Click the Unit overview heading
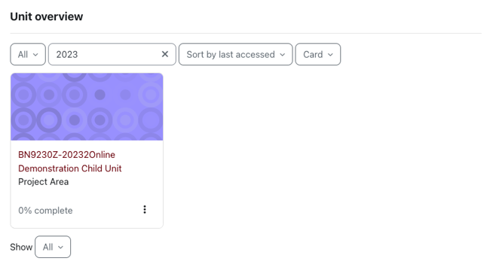Screen dimensions: 490x276 [47, 17]
